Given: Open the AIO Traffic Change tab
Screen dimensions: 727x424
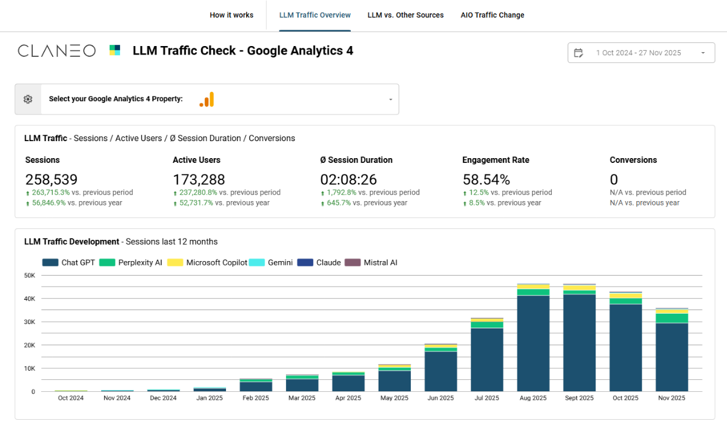Looking at the screenshot, I should pos(492,15).
